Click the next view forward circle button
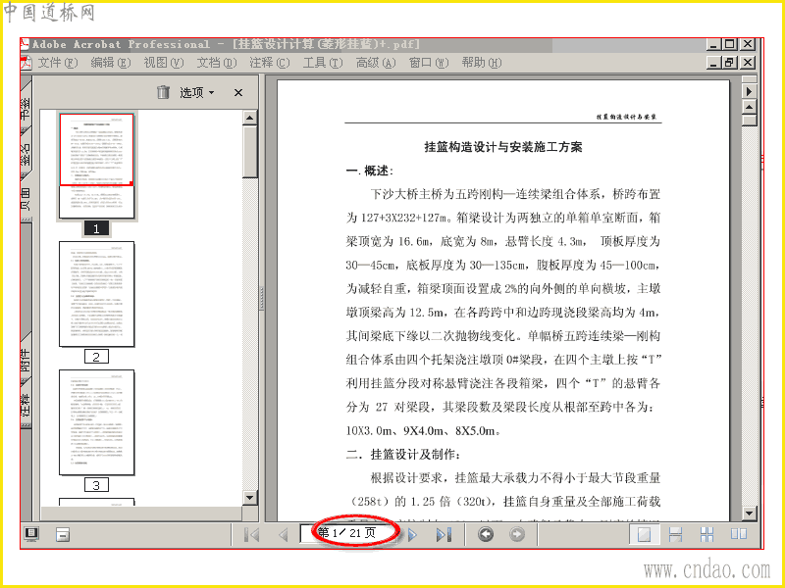Screen dimensions: 785x588 click(x=517, y=534)
